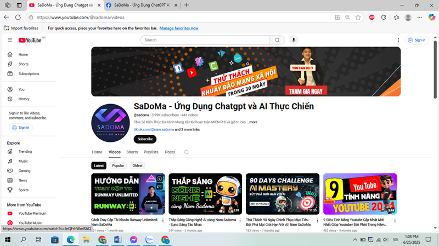This screenshot has height=246, width=439.
Task: Expand channel description with ...more
Action: coord(252,122)
